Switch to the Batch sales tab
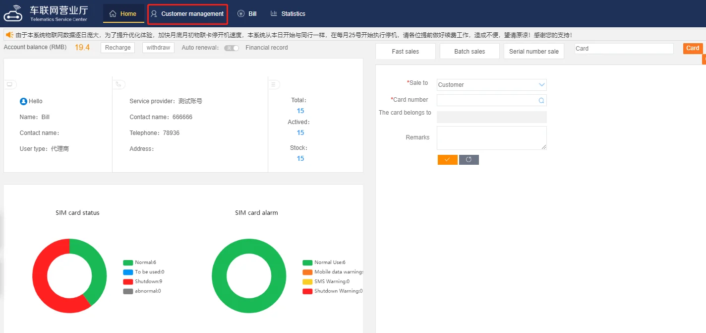The image size is (706, 333). [x=469, y=52]
